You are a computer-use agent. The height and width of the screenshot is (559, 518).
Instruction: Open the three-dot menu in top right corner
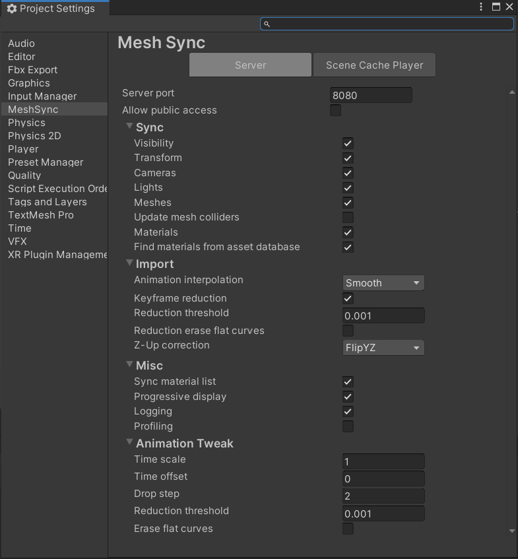coord(481,7)
